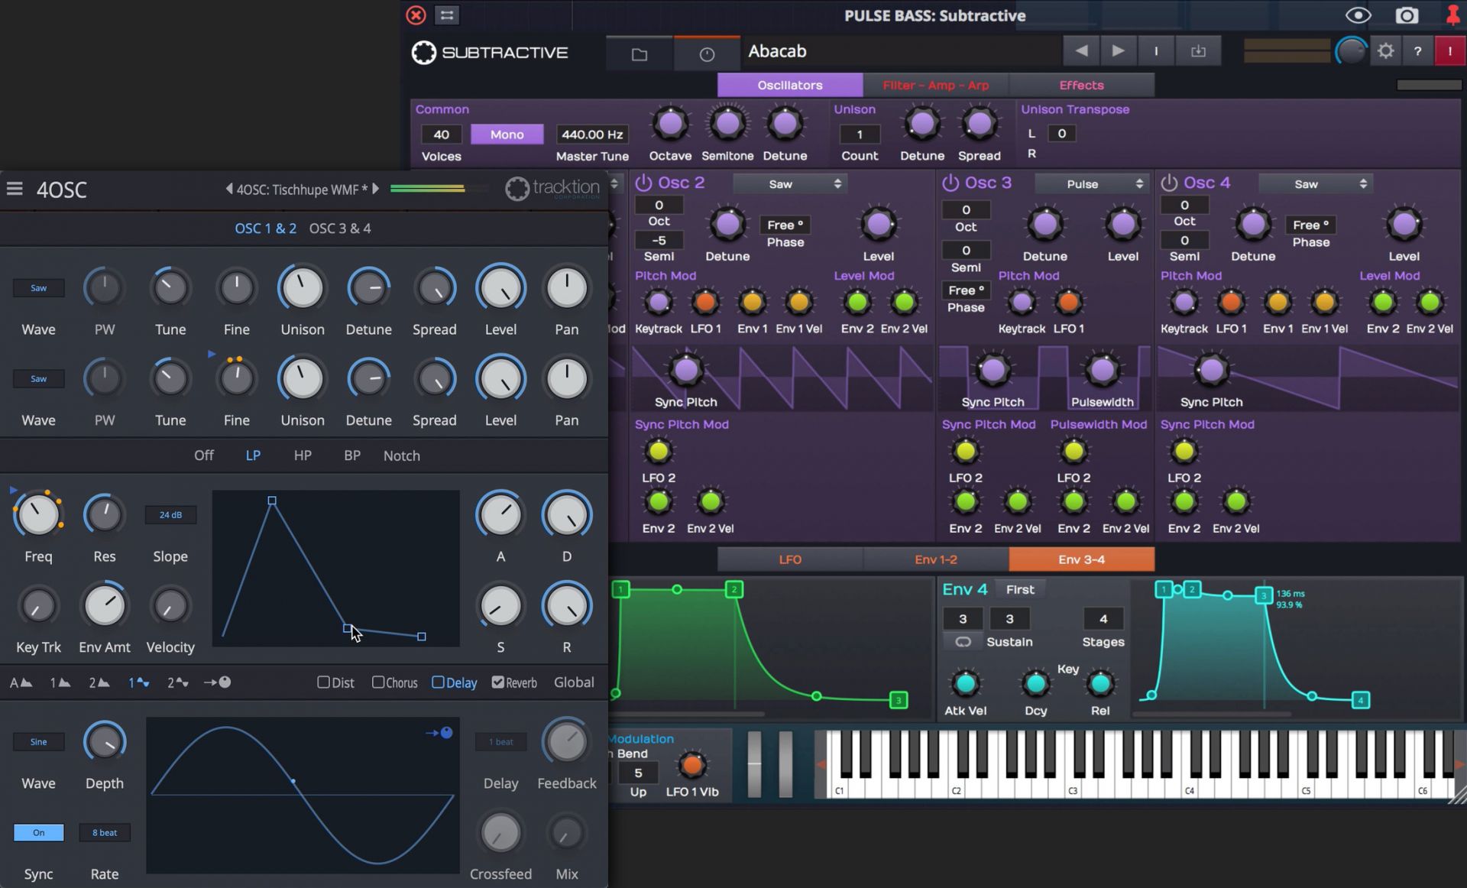
Task: Open Osc 3 Pulse waveform dropdown
Action: [x=1091, y=183]
